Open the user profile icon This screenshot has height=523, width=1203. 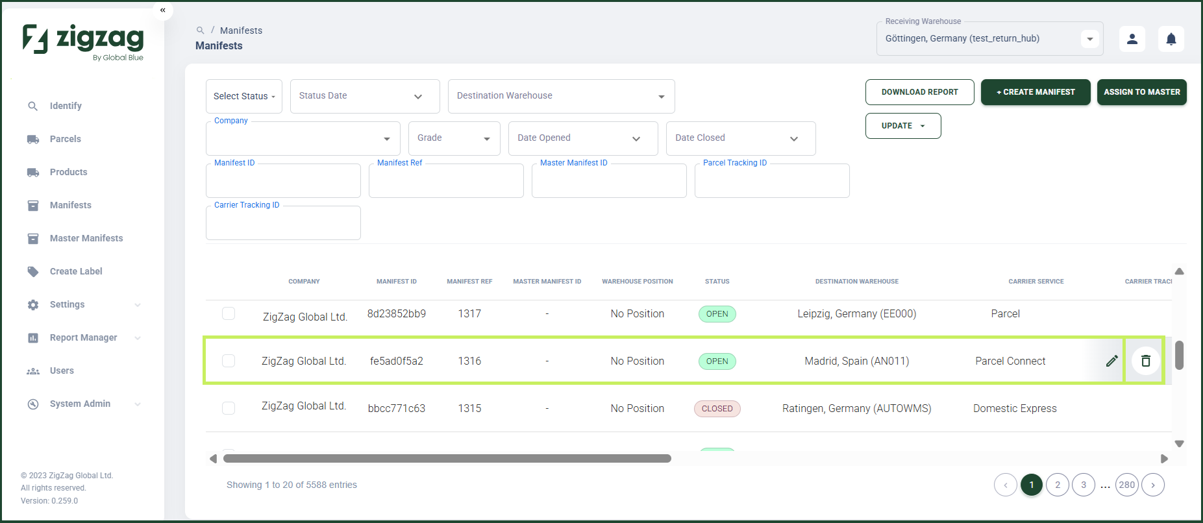point(1132,39)
